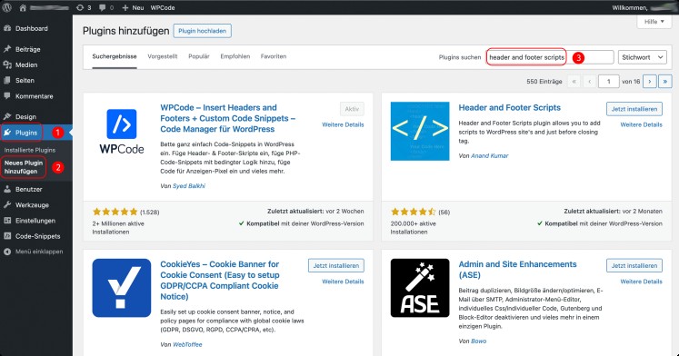Open Weitere Details for Header and Footer Scripts
Viewport: 679px width, 356px height.
point(641,124)
